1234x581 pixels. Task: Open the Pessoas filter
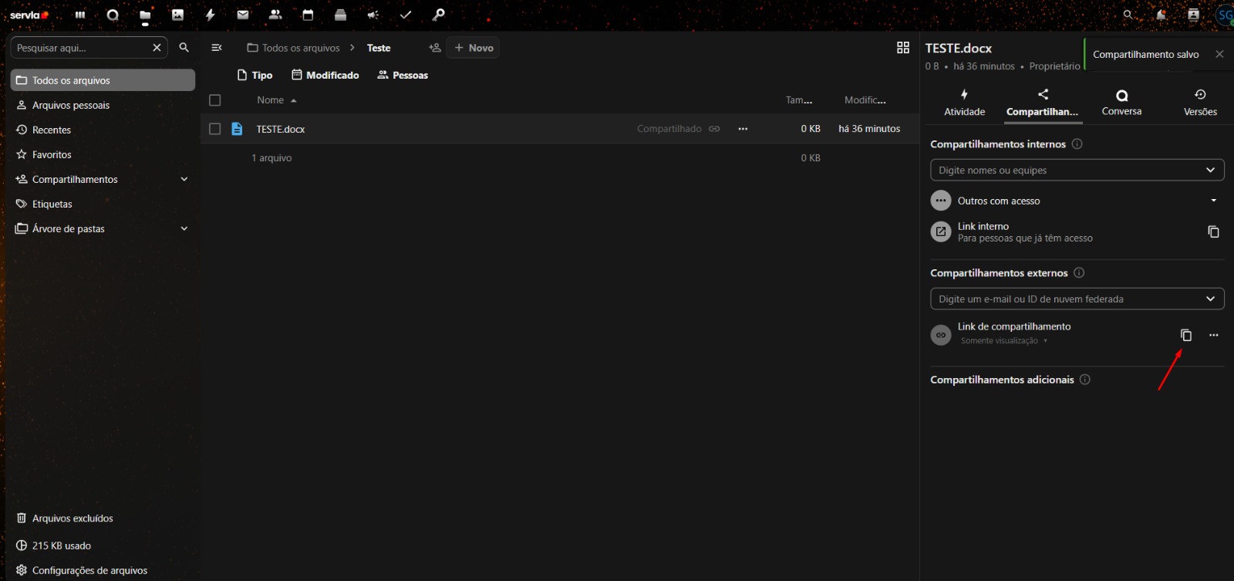click(403, 75)
